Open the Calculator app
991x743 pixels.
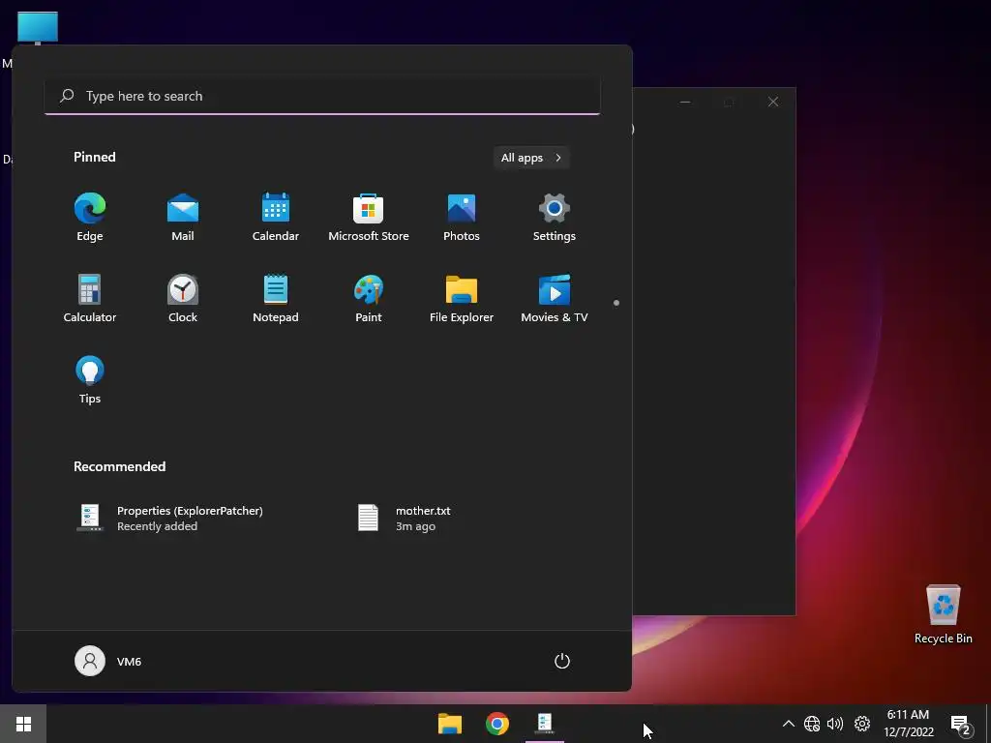90,299
